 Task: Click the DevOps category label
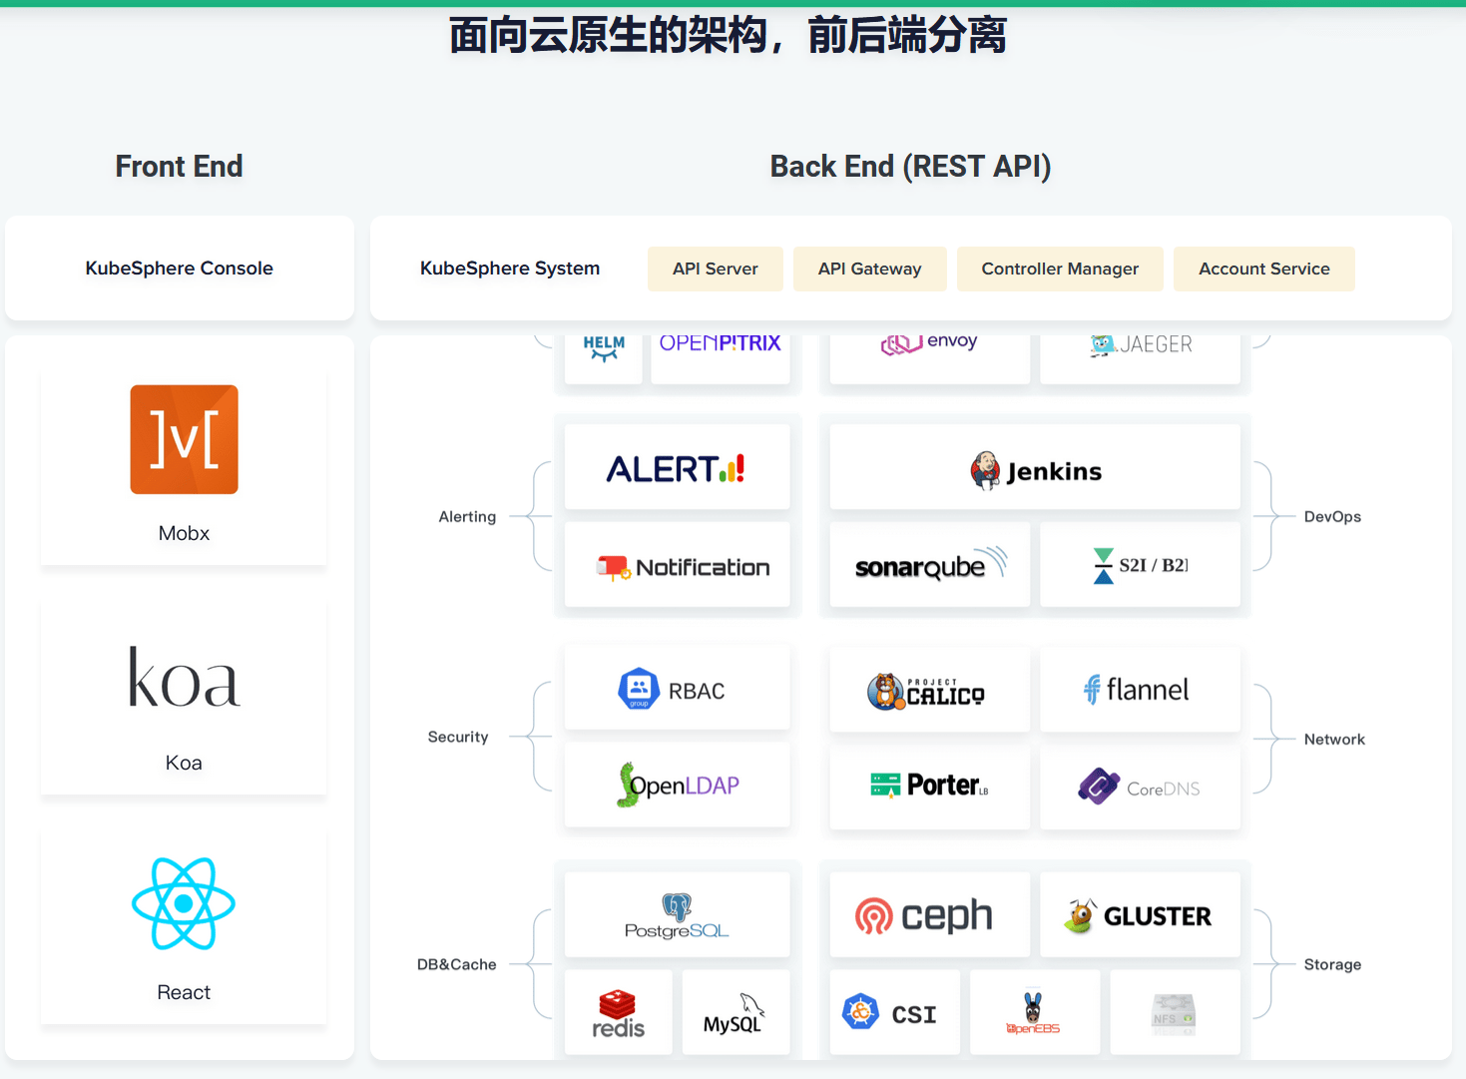pos(1332,516)
